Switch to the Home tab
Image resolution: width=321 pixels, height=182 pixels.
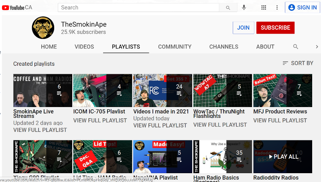pos(49,47)
